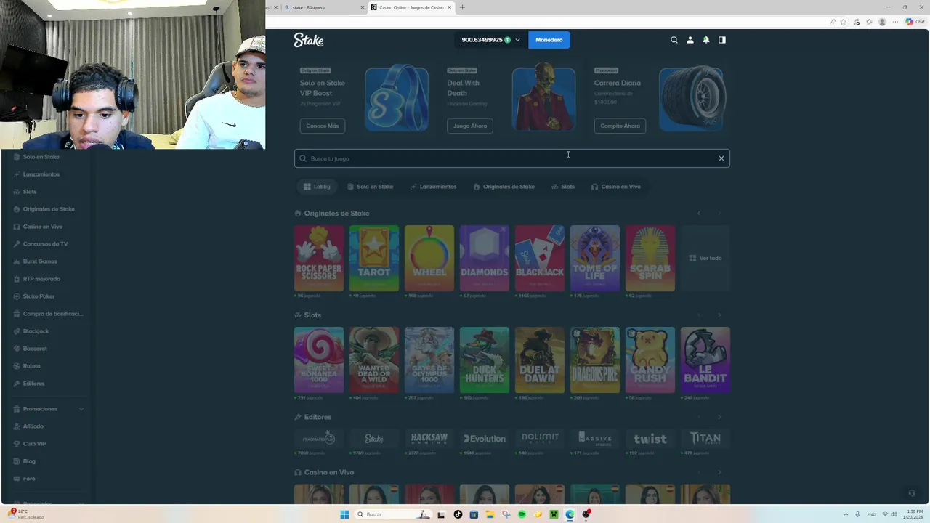Open the Windows Start menu

(344, 514)
